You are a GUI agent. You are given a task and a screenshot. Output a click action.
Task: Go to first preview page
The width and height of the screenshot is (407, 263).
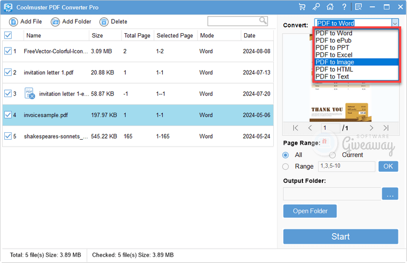click(295, 128)
